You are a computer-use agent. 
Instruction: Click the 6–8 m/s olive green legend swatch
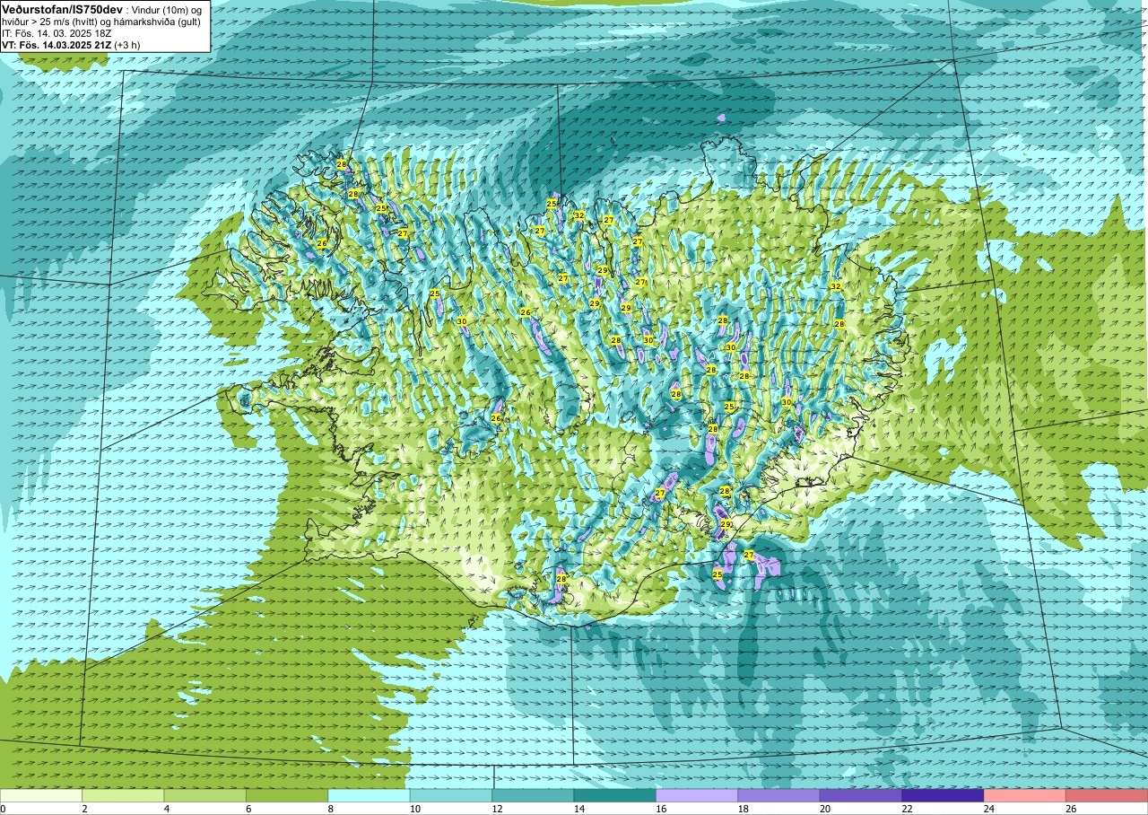click(287, 795)
